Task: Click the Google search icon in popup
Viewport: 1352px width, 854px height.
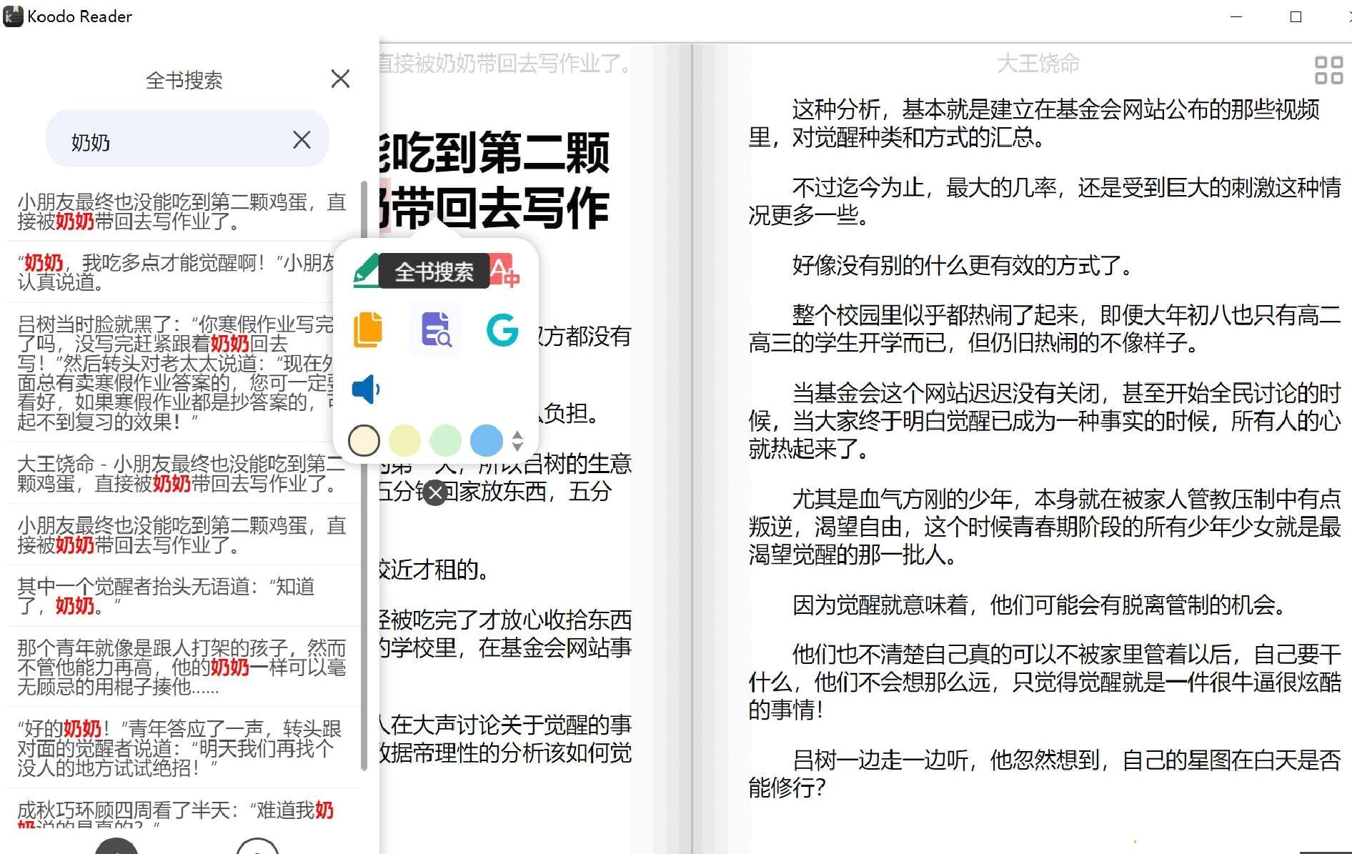Action: [502, 329]
